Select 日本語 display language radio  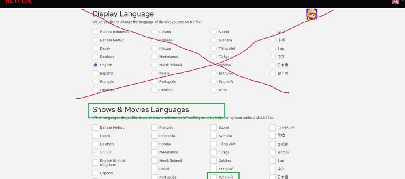(x=273, y=65)
